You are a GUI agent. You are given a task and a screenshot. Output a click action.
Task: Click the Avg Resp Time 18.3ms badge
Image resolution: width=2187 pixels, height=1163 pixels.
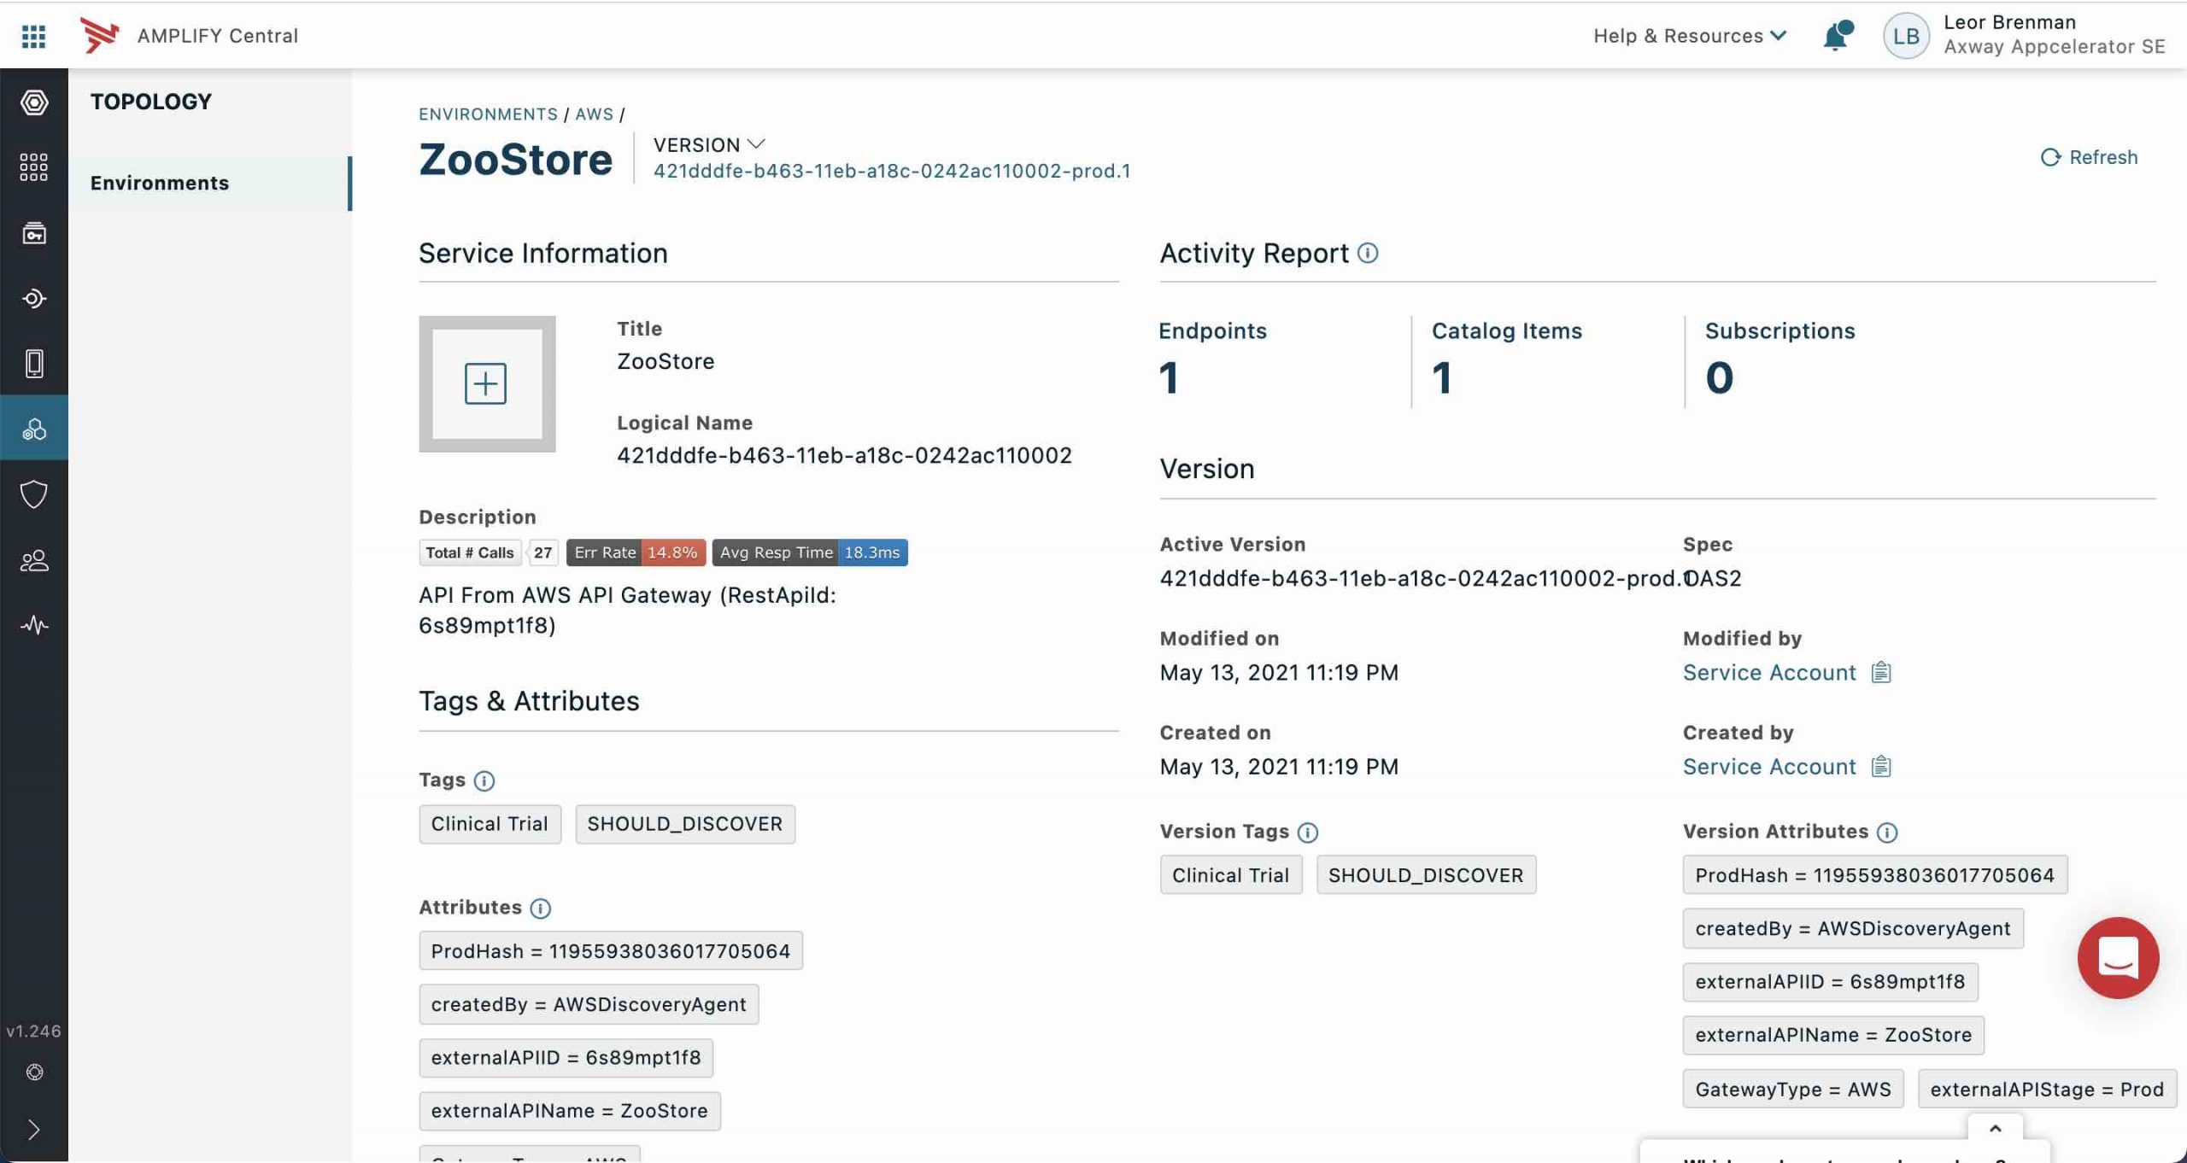809,552
